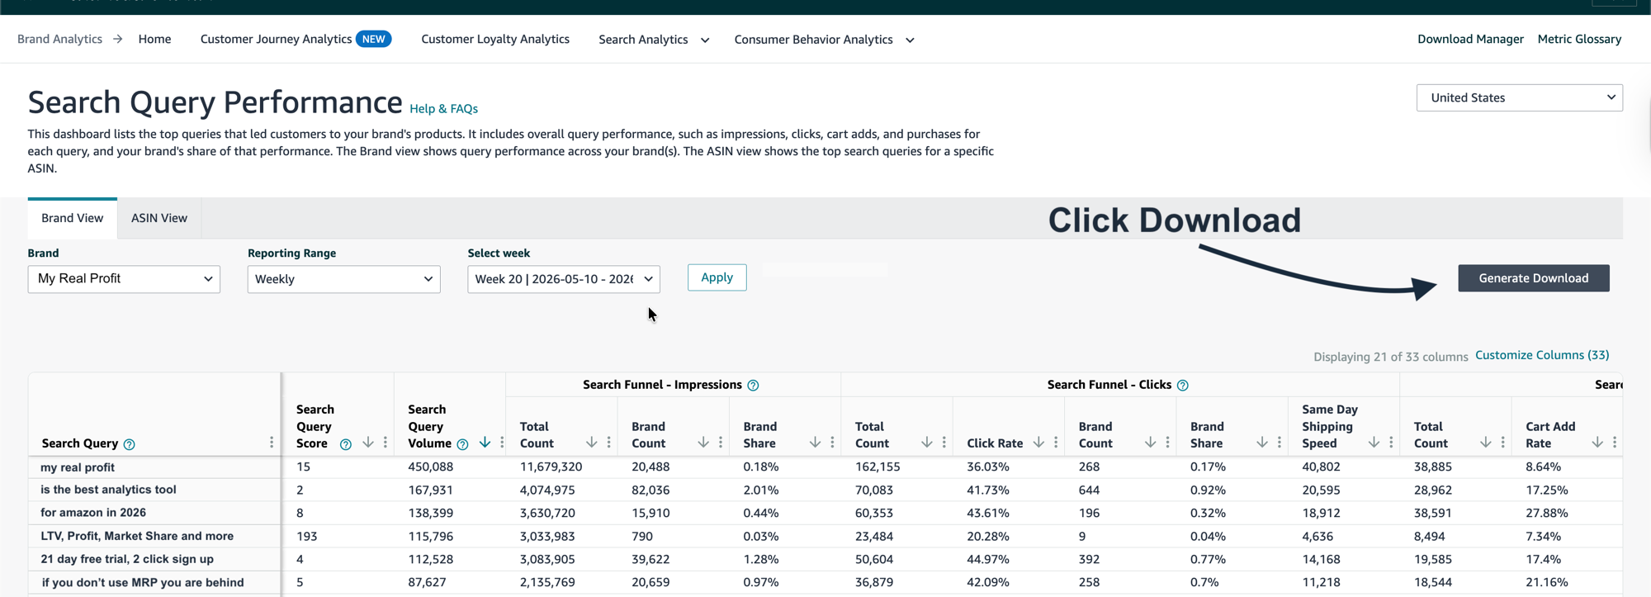This screenshot has height=597, width=1651.
Task: Sort Clicks Total Count column
Action: pos(927,443)
